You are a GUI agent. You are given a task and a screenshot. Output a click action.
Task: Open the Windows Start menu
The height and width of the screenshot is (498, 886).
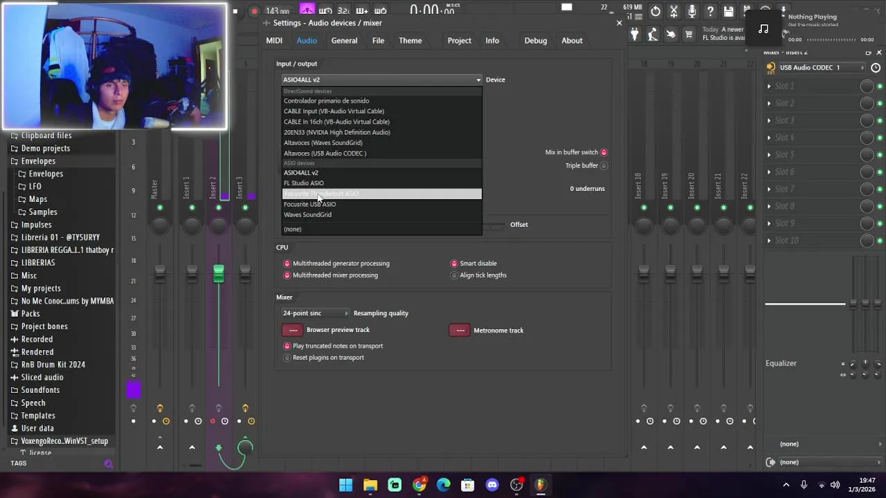[x=346, y=485]
